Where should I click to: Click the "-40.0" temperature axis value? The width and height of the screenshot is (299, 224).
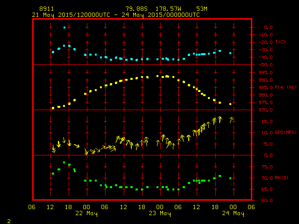point(266,57)
